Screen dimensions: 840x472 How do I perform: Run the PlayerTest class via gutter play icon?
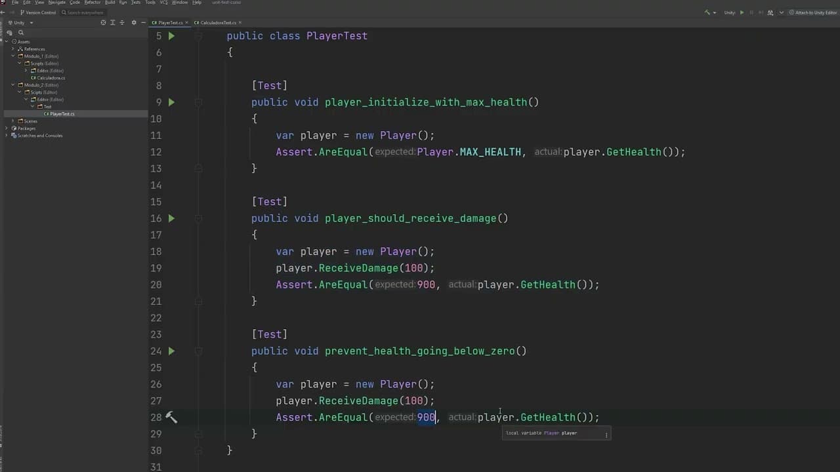171,35
